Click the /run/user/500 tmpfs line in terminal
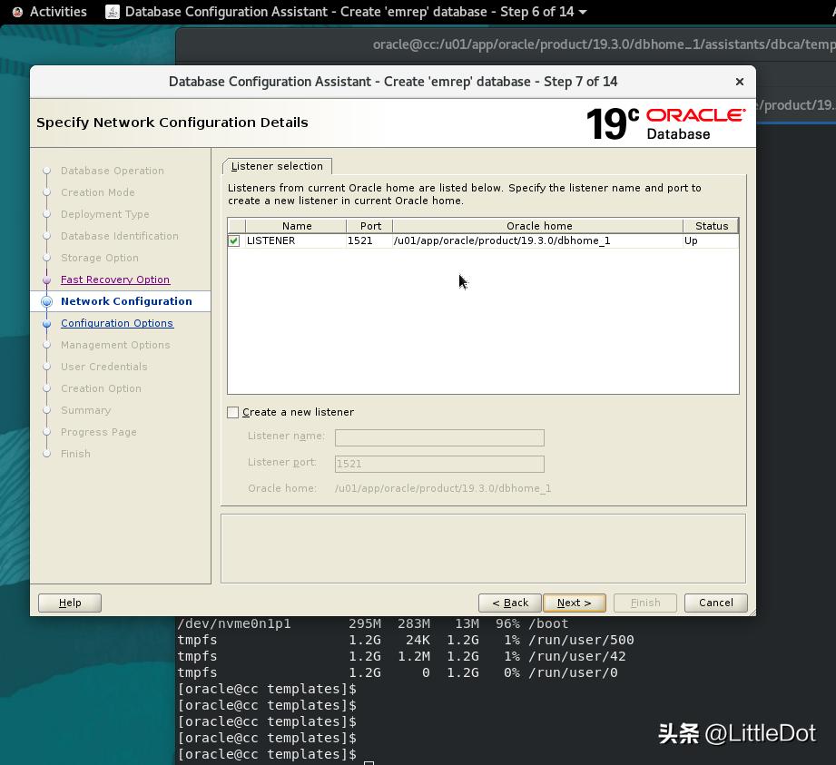This screenshot has height=765, width=836. click(x=406, y=640)
